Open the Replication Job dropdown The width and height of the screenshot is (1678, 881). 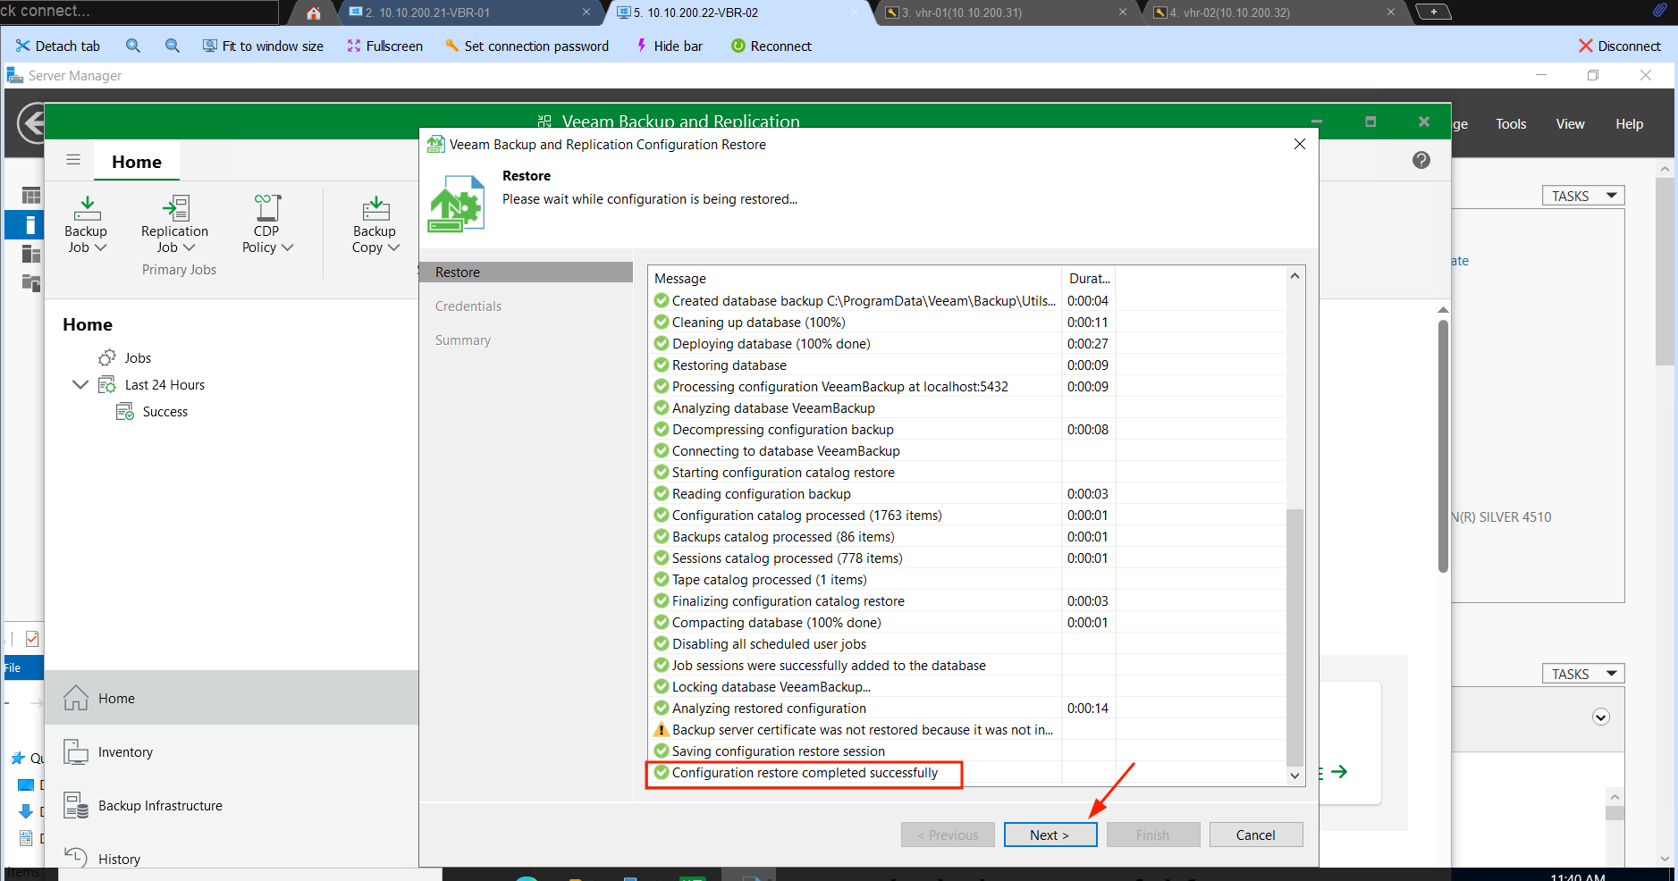tap(174, 224)
